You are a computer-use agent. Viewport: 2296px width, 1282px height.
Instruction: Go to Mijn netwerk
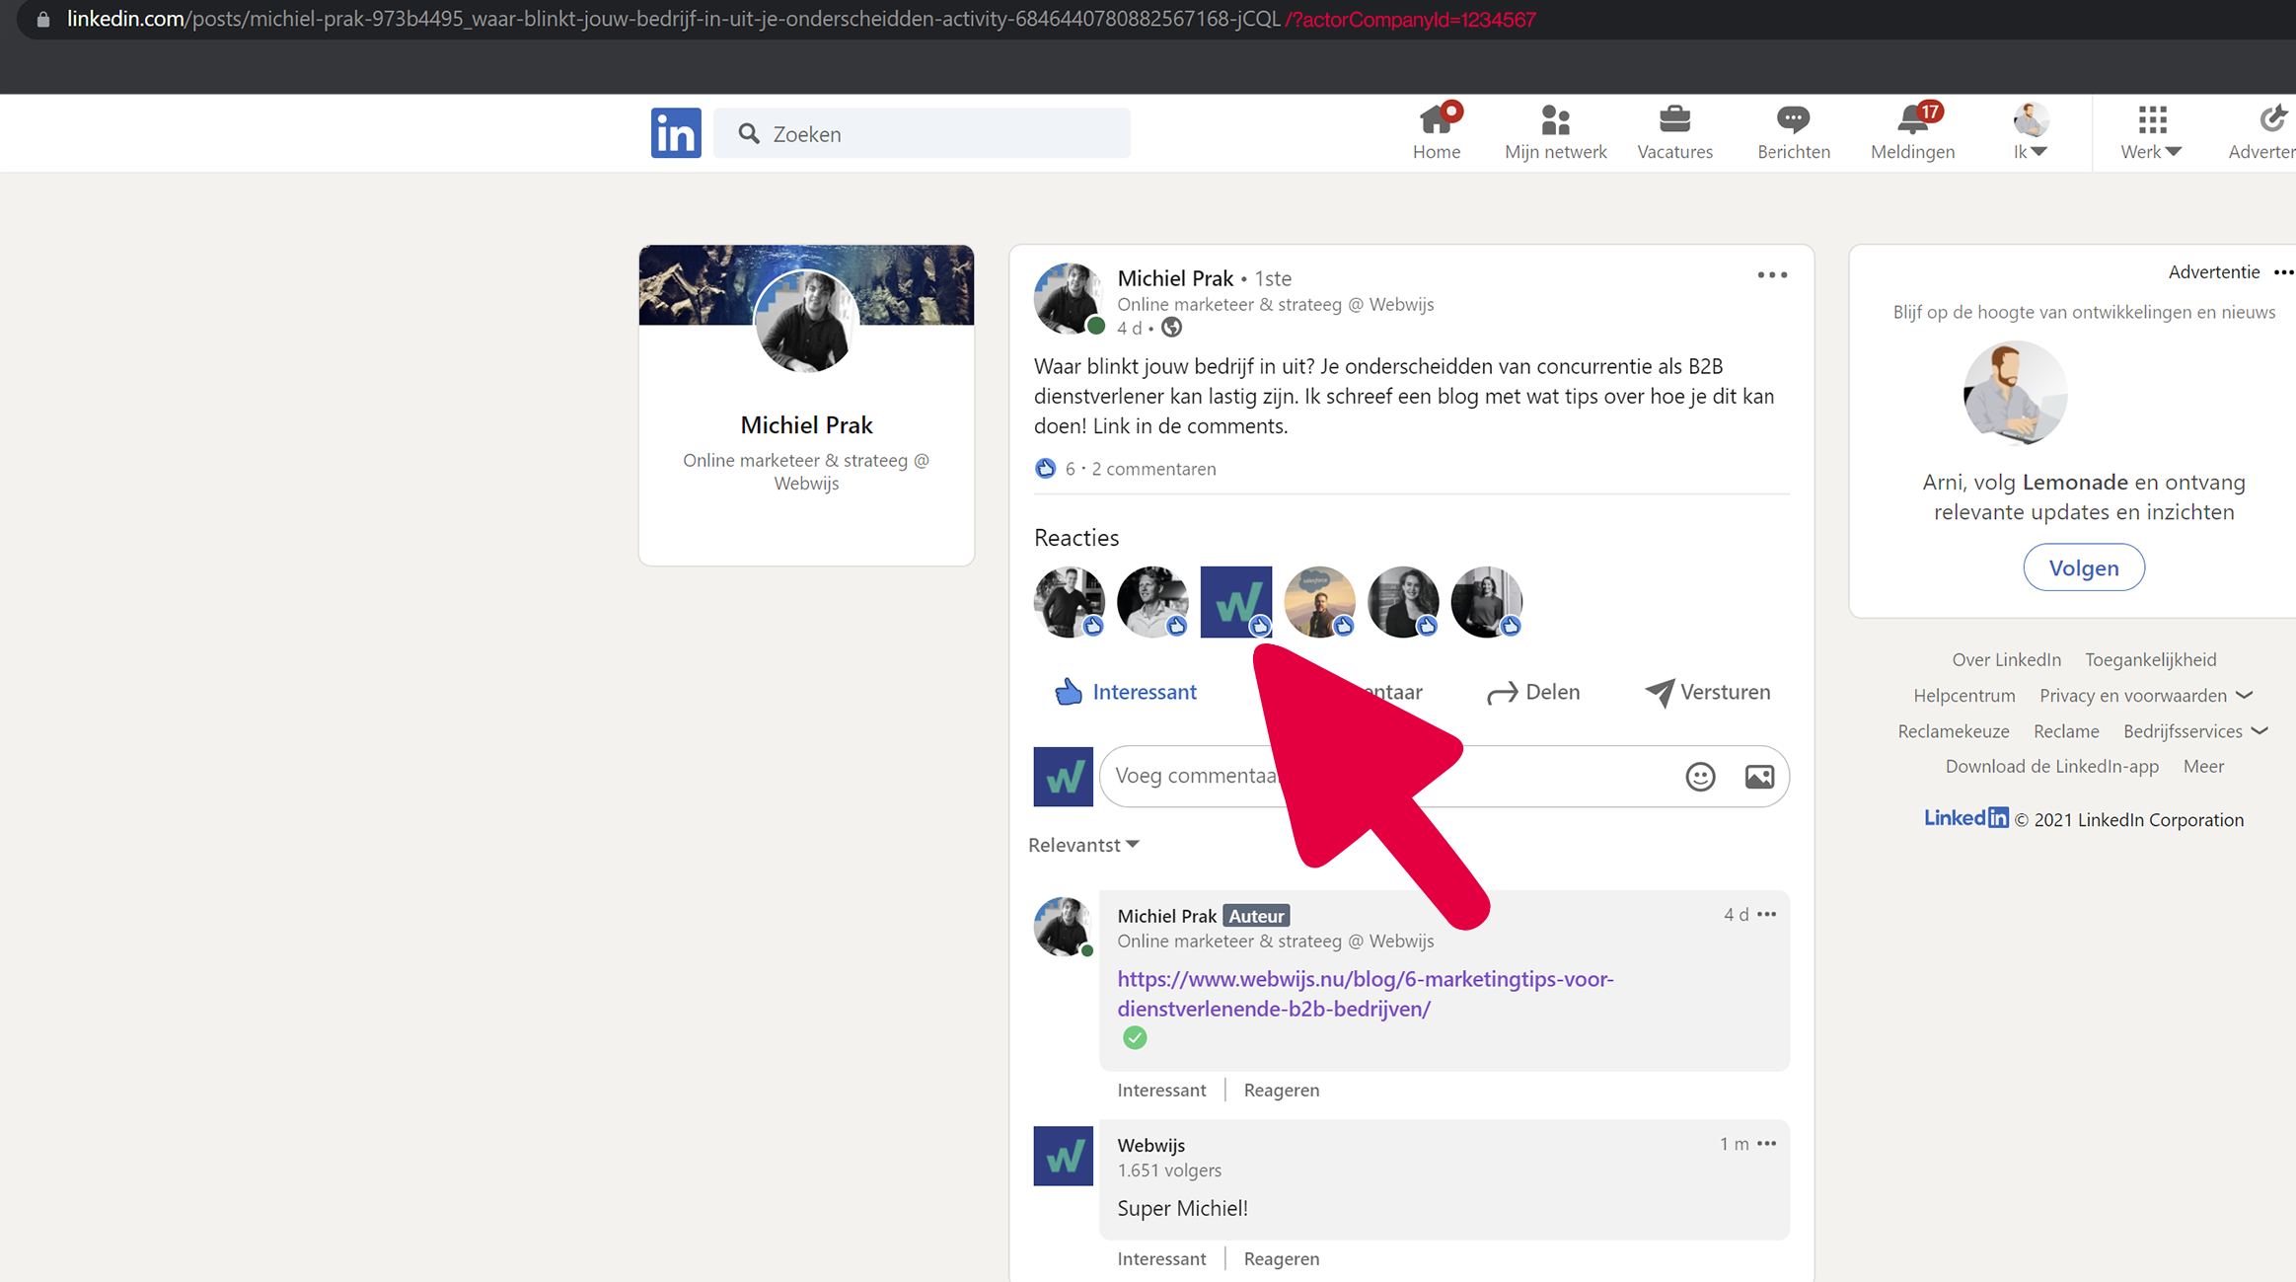point(1555,132)
